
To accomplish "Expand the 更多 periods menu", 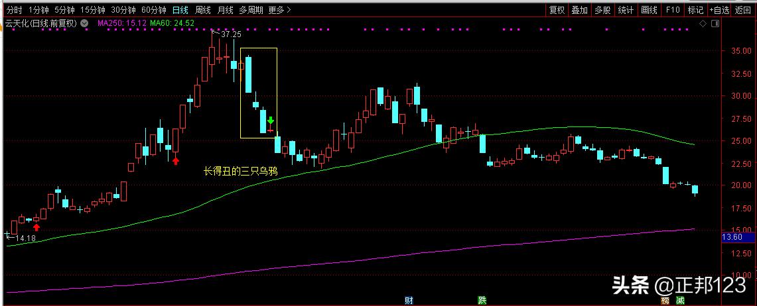I will tap(279, 10).
